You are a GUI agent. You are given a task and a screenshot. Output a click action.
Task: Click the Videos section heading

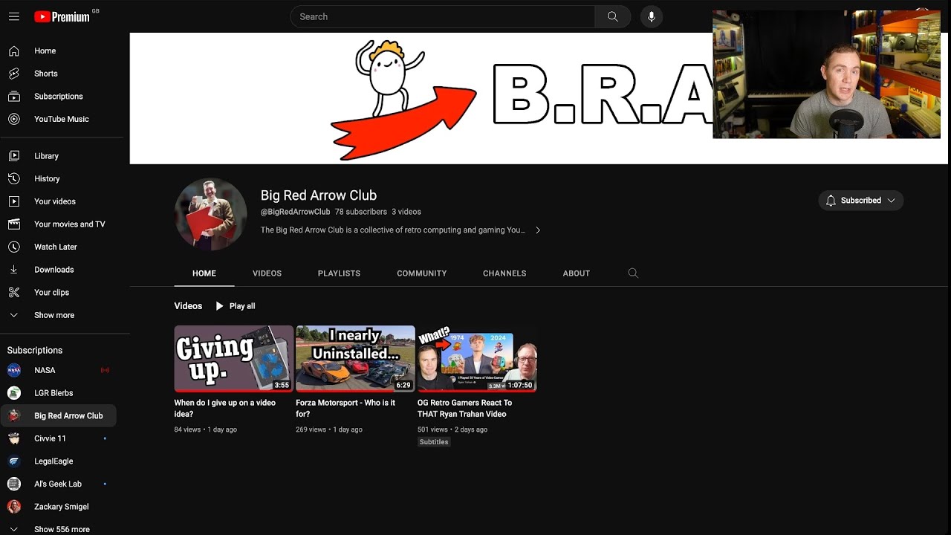coord(188,306)
